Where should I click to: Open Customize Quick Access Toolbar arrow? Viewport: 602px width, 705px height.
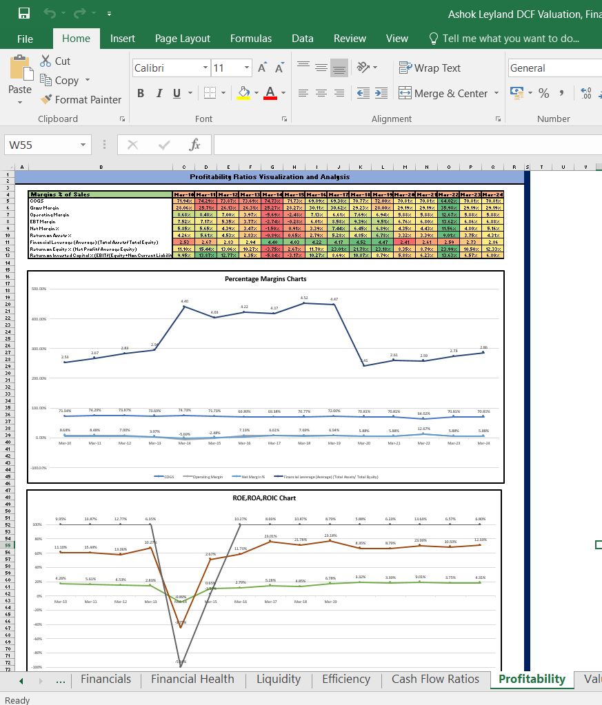point(110,14)
